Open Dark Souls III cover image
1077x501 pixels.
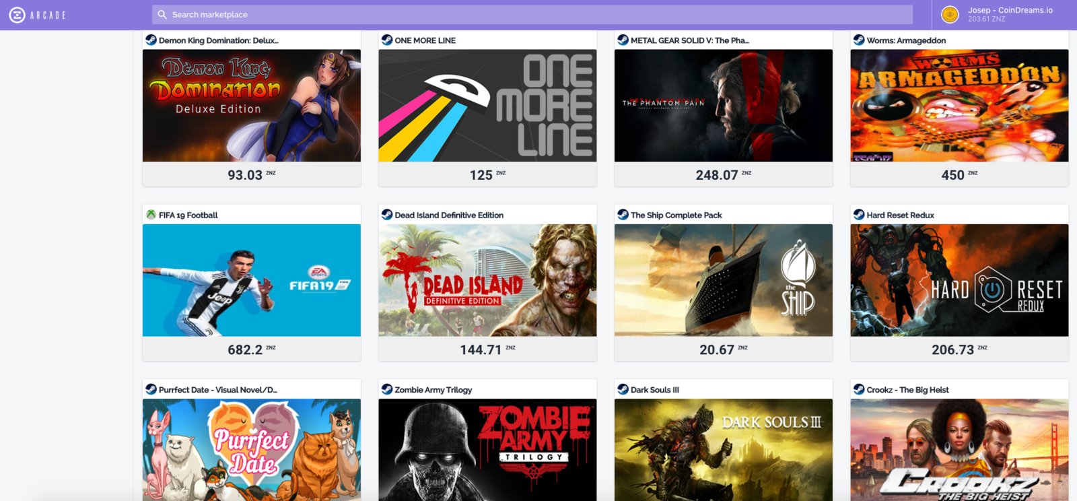pyautogui.click(x=724, y=450)
